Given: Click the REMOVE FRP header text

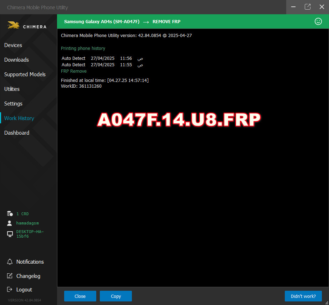Looking at the screenshot, I should click(x=166, y=22).
